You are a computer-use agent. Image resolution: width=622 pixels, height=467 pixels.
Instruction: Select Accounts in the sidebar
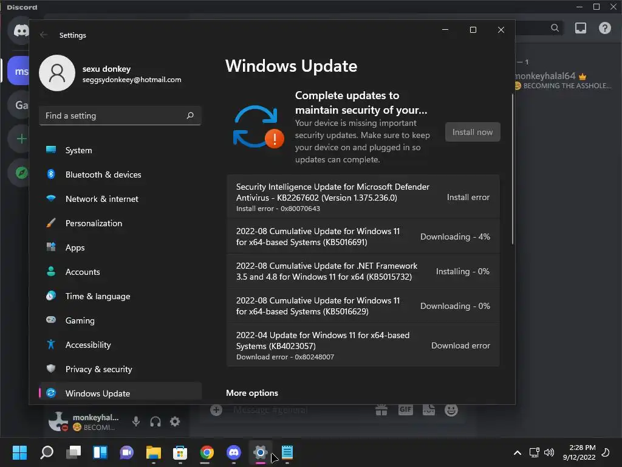(x=120, y=272)
